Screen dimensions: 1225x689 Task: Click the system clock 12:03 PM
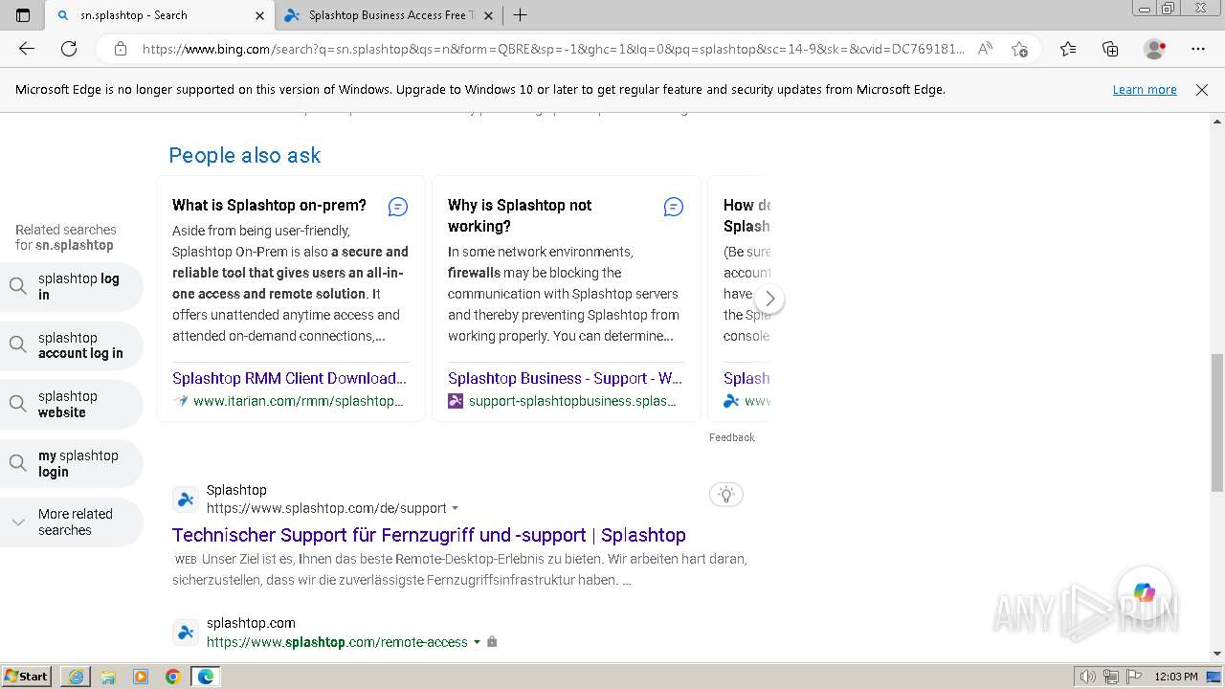point(1175,677)
